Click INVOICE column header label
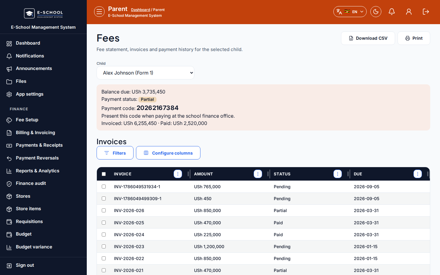Screen dimensions: 440x275 [123, 174]
